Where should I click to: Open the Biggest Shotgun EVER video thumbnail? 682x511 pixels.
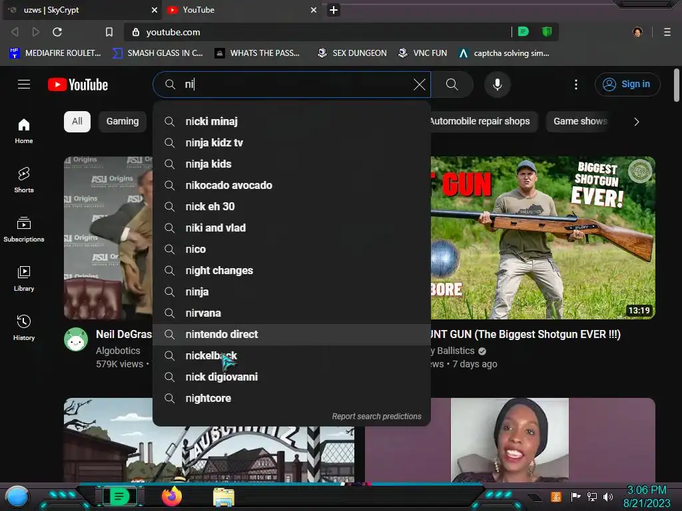click(543, 238)
